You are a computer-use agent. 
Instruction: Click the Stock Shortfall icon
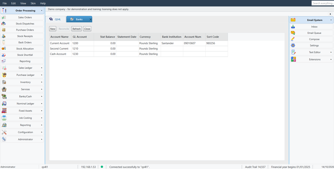click(4, 55)
